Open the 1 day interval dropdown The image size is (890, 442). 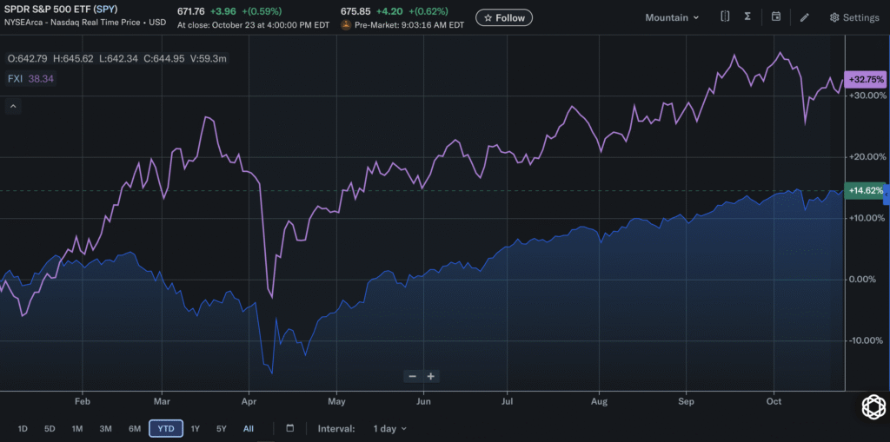[390, 428]
